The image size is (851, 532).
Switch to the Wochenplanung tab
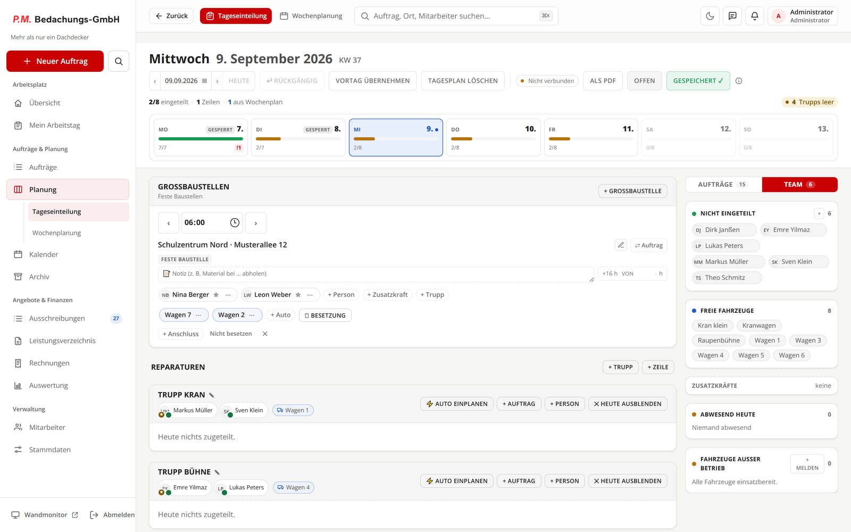(311, 16)
